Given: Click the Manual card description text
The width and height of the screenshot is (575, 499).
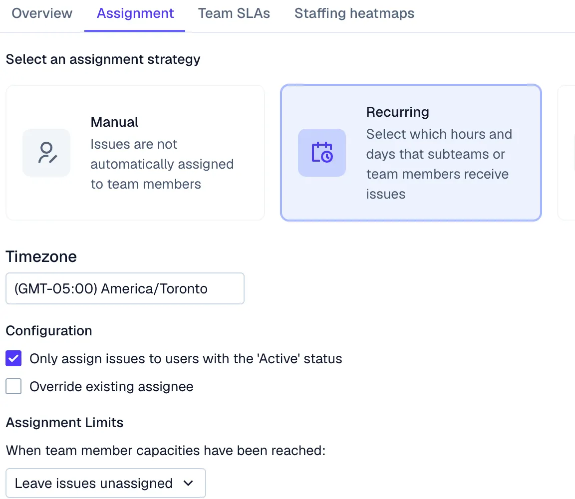Looking at the screenshot, I should (x=162, y=164).
